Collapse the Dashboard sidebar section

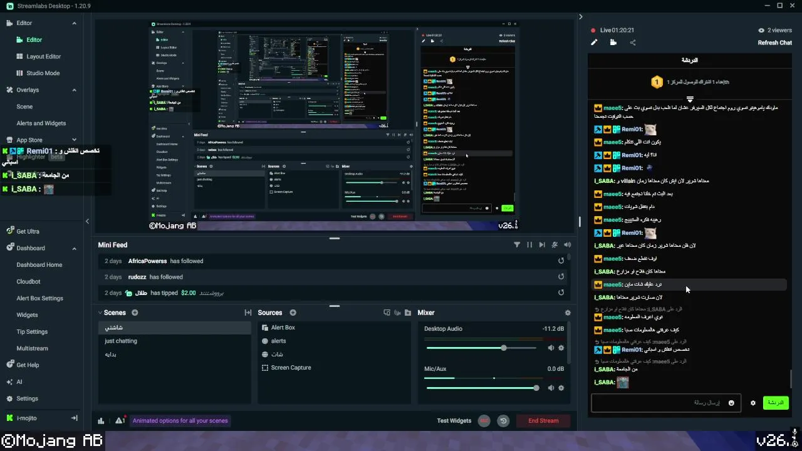[74, 248]
